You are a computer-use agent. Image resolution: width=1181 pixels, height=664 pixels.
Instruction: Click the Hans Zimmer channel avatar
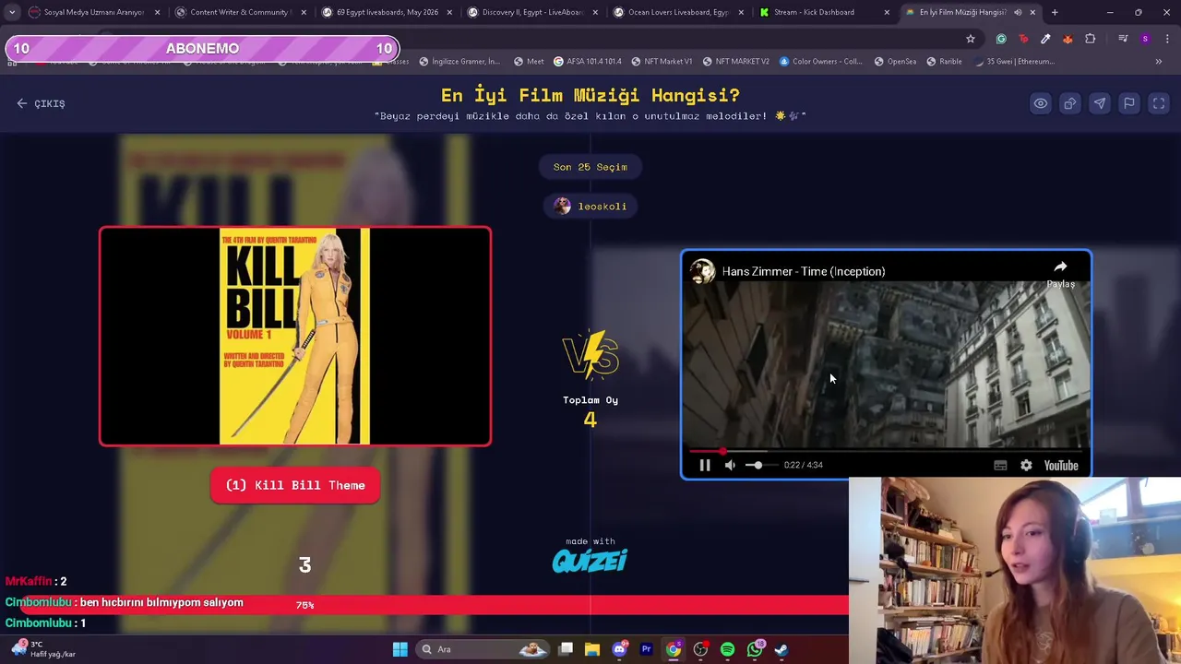tap(703, 271)
